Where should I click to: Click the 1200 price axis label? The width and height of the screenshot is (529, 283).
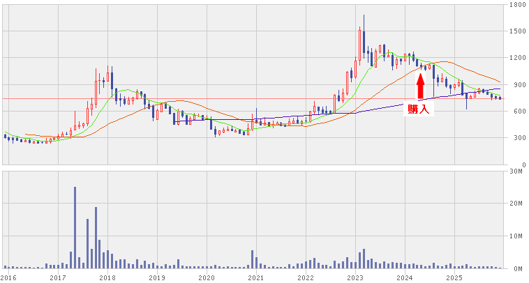517,58
